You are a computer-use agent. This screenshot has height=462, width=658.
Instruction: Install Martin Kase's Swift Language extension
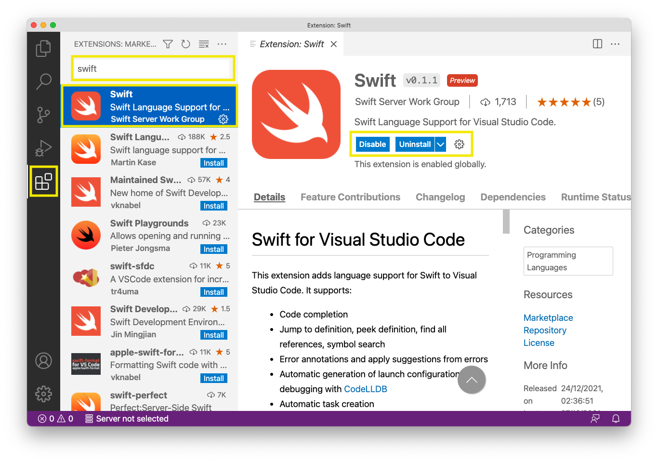pos(213,163)
